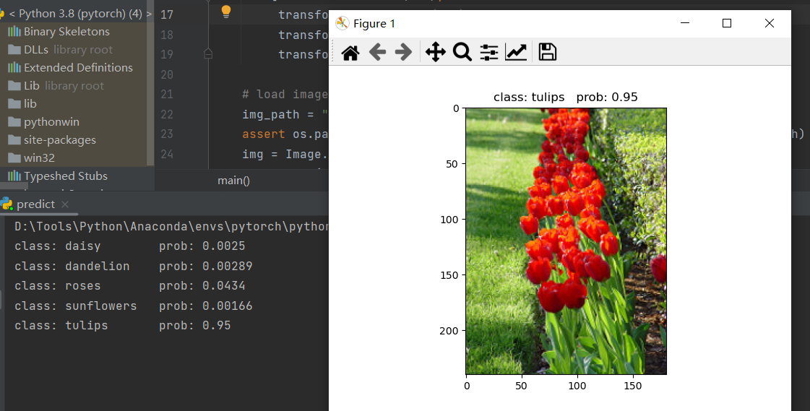Select the predict run tab
The width and height of the screenshot is (810, 411).
(35, 204)
